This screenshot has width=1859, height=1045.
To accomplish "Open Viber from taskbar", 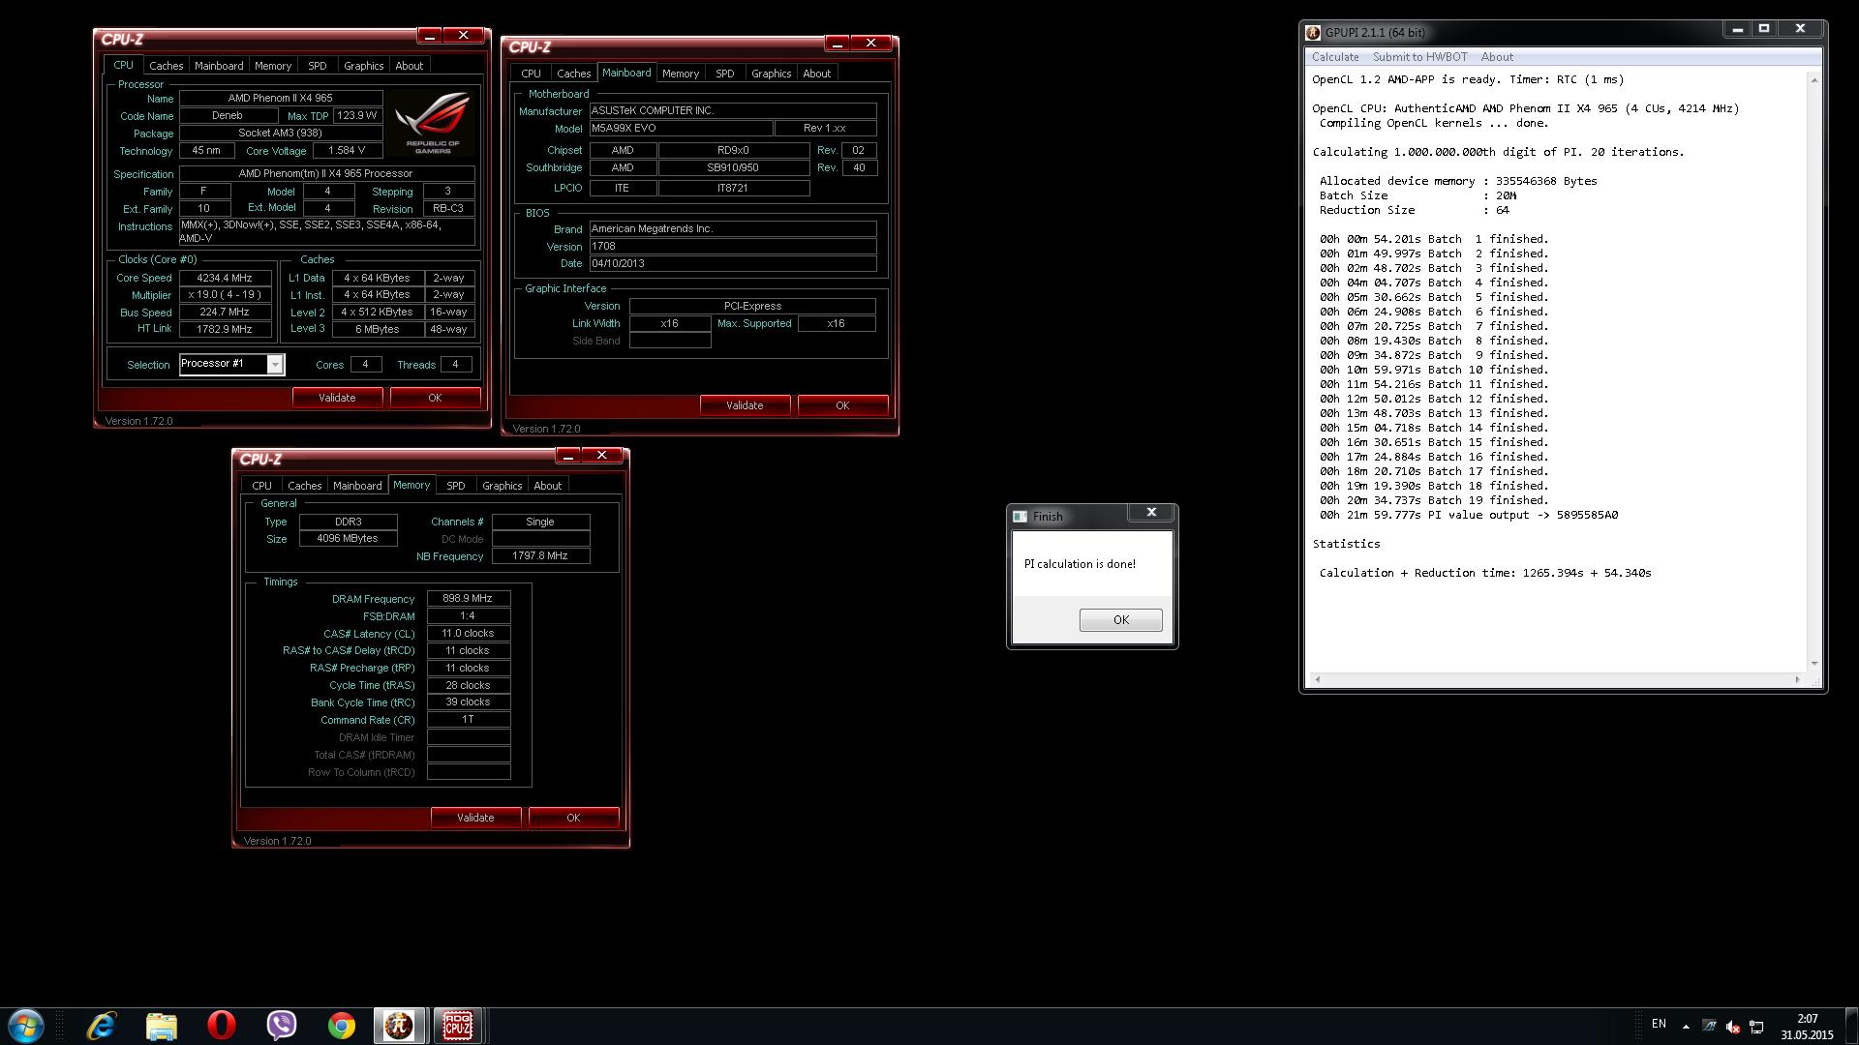I will (282, 1026).
